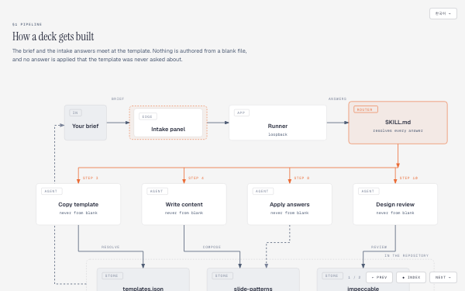This screenshot has width=465, height=291.
Task: Open the INDEX button
Action: coord(411,277)
